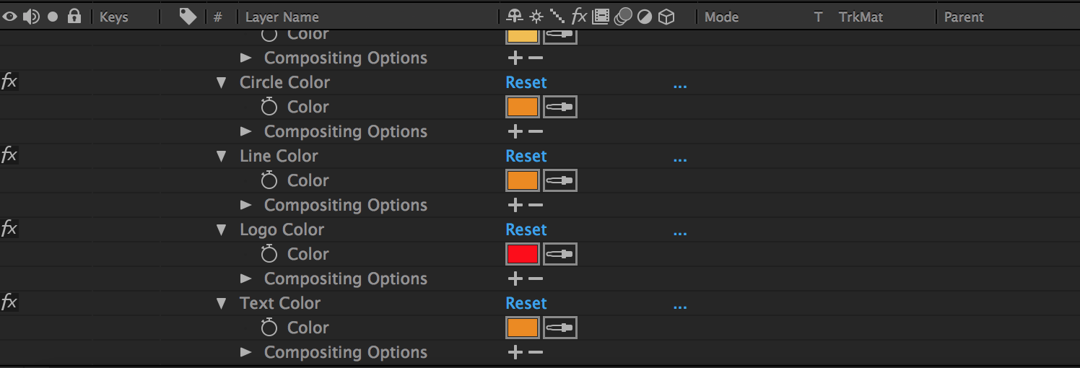
Task: Reset the Line Color effect
Action: click(526, 156)
